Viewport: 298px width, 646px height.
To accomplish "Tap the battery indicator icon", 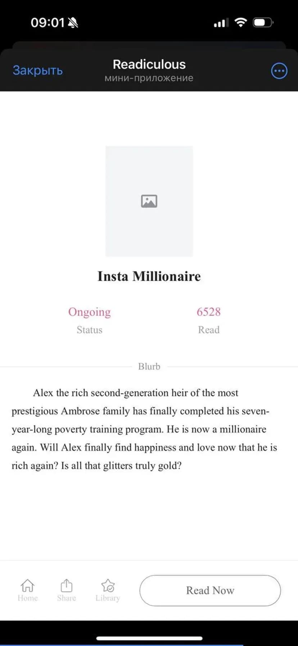I will (x=263, y=23).
